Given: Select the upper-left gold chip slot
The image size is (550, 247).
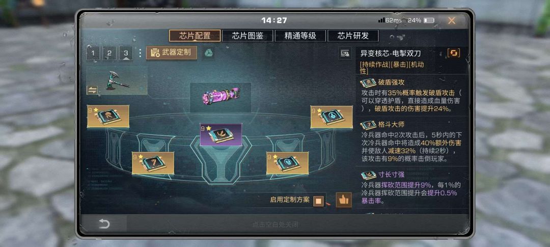Looking at the screenshot, I should tap(108, 116).
